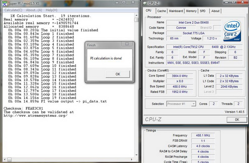The width and height of the screenshot is (249, 163).
Task: Go to the About tab in CPU-Z
Action: (215, 11)
